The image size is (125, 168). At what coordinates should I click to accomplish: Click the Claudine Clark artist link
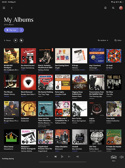coord(60,94)
